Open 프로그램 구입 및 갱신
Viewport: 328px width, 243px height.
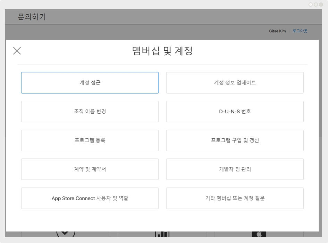pyautogui.click(x=235, y=140)
